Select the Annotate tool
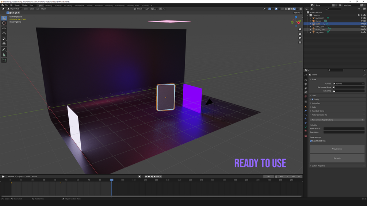The image size is (367, 206). click(x=4, y=50)
